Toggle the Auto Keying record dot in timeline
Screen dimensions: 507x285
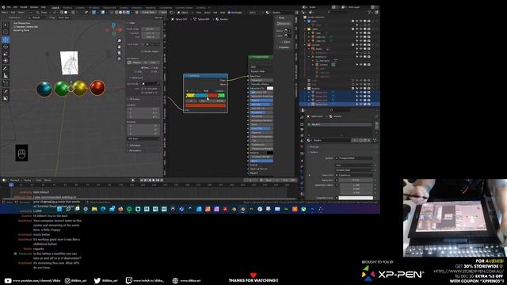[x=133, y=180]
